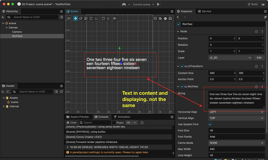
Task: Switch to the Animation tab
Action: point(122,117)
